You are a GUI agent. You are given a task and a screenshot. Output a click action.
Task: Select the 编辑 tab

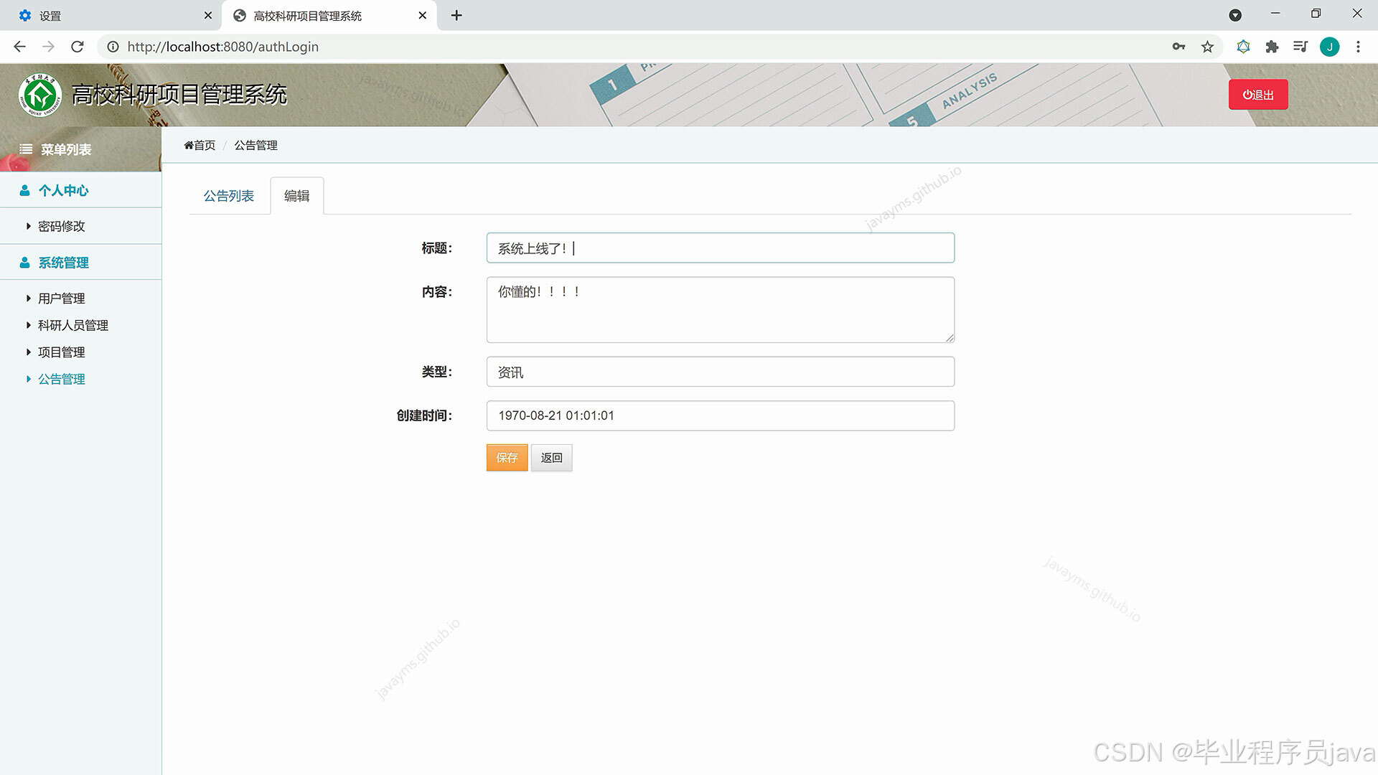pos(296,196)
